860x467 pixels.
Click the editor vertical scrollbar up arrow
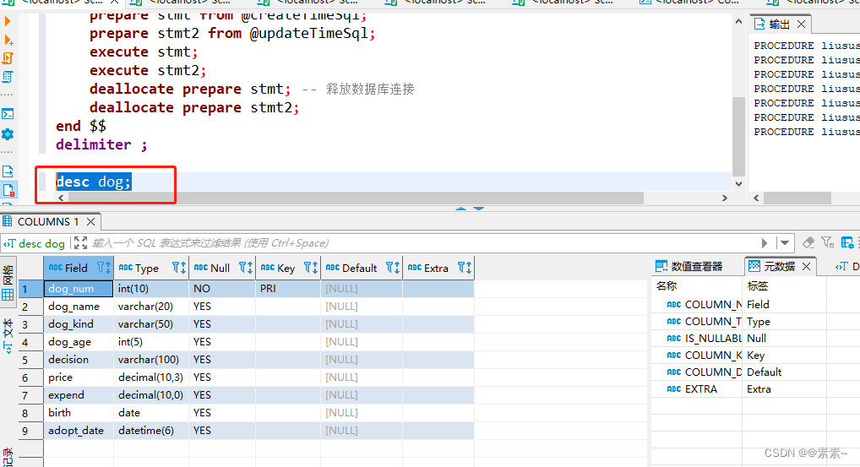coord(738,21)
